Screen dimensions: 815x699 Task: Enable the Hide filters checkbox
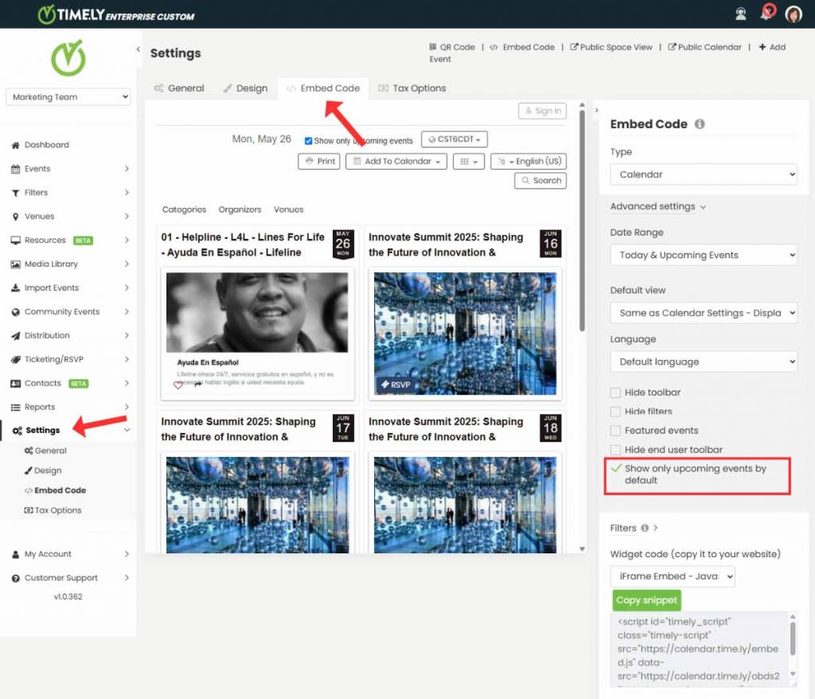(615, 412)
